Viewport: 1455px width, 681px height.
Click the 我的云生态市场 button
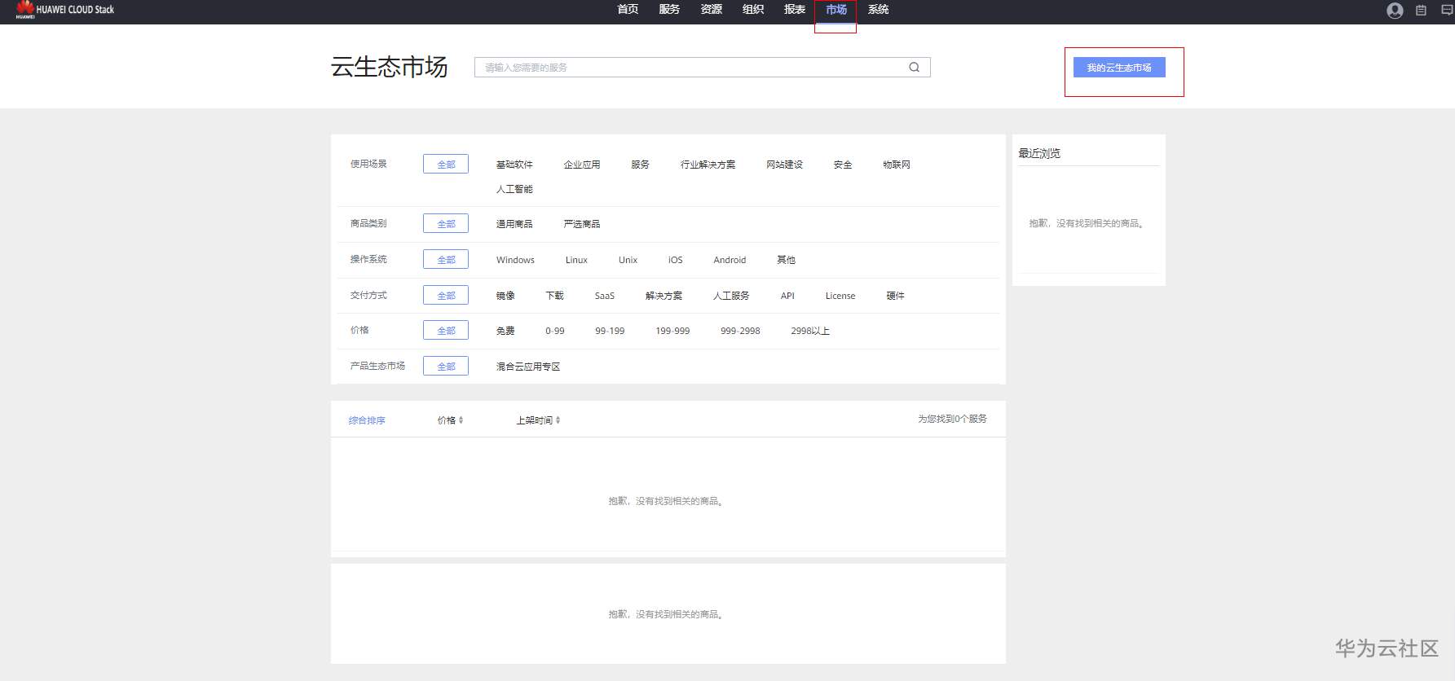1119,68
